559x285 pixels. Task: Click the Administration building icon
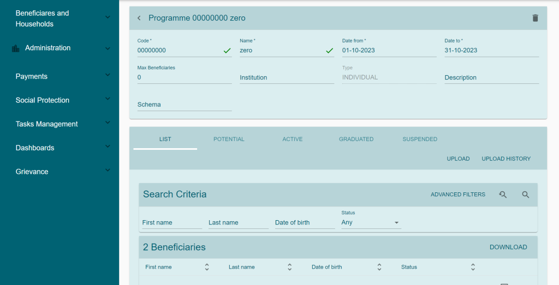coord(16,48)
